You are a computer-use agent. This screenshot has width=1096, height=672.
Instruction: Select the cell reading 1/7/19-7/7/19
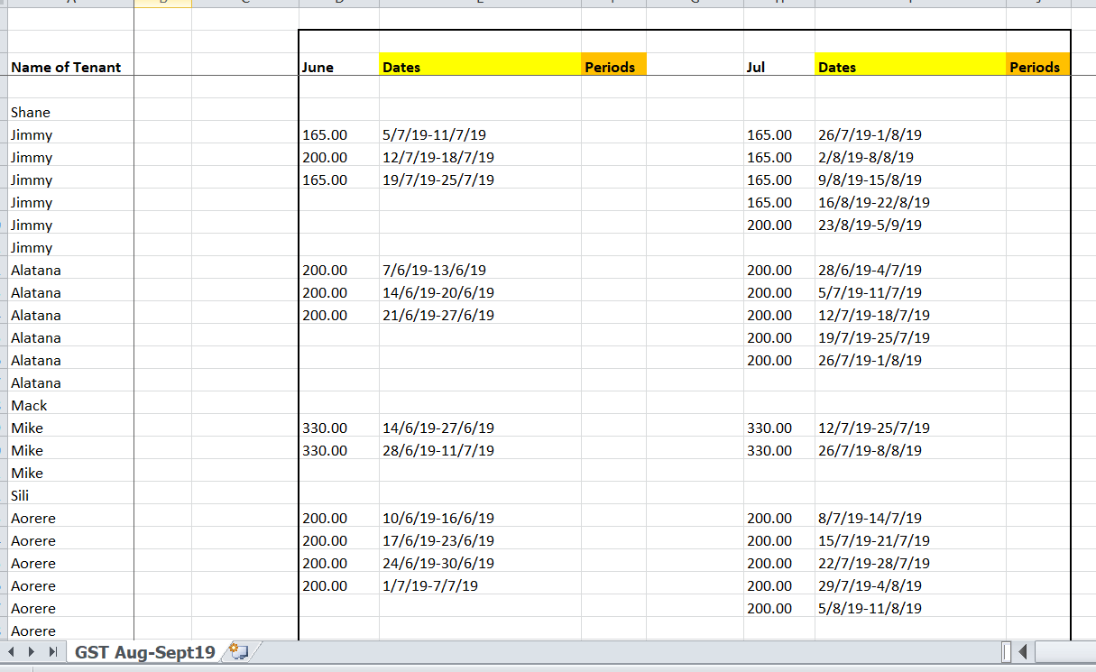[480, 583]
